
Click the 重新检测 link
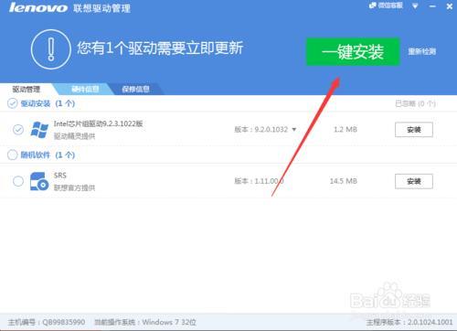422,51
